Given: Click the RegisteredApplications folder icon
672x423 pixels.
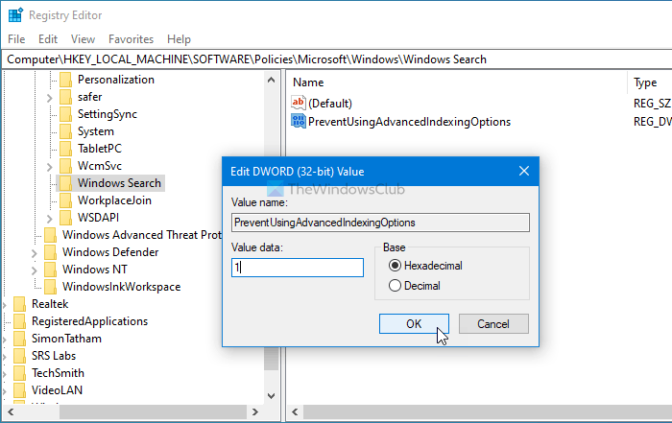Looking at the screenshot, I should coord(20,321).
